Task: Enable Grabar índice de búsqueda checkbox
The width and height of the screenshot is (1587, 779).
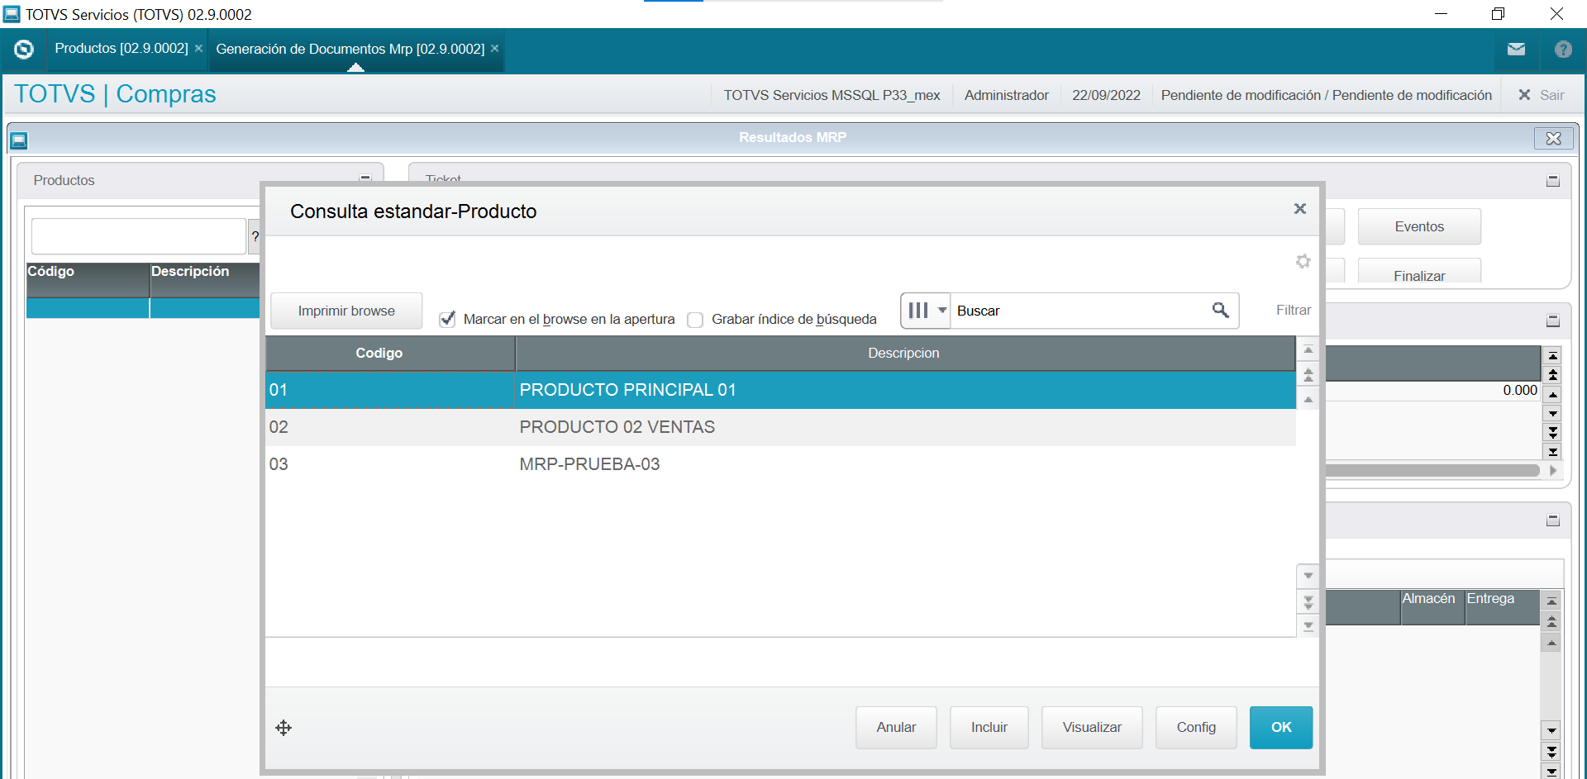Action: pyautogui.click(x=695, y=319)
